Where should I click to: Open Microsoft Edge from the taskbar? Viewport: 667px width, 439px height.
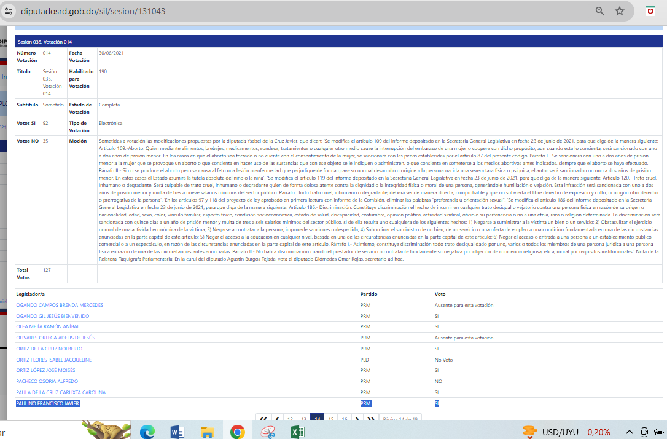147,432
